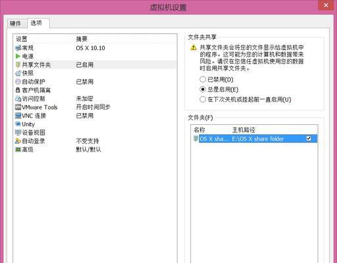Screen dimensions: 337x263
Task: Select the 总是启用(E) radio button
Action: pyautogui.click(x=203, y=89)
